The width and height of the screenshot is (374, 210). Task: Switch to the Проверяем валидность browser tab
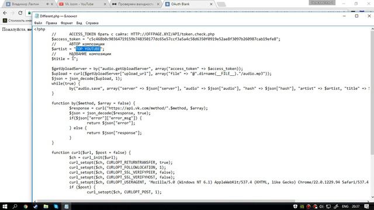(136, 4)
